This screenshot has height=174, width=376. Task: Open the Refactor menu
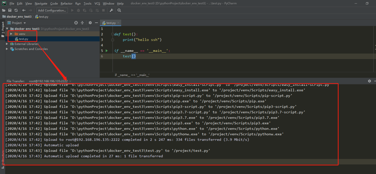point(66,4)
